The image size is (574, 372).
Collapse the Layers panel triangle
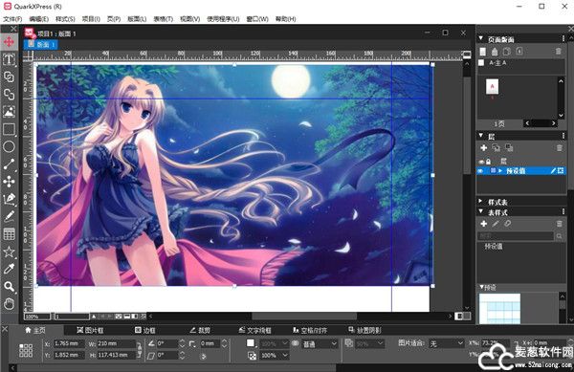tap(480, 136)
